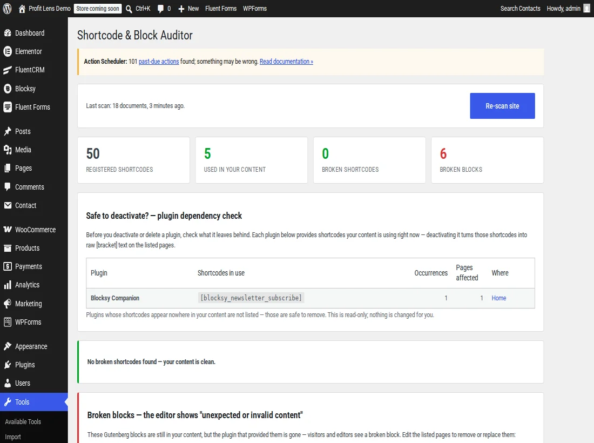
Task: Click Search Contacts in admin bar
Action: 520,8
